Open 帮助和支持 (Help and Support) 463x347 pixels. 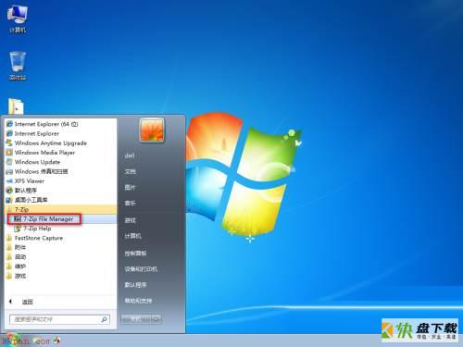138,301
